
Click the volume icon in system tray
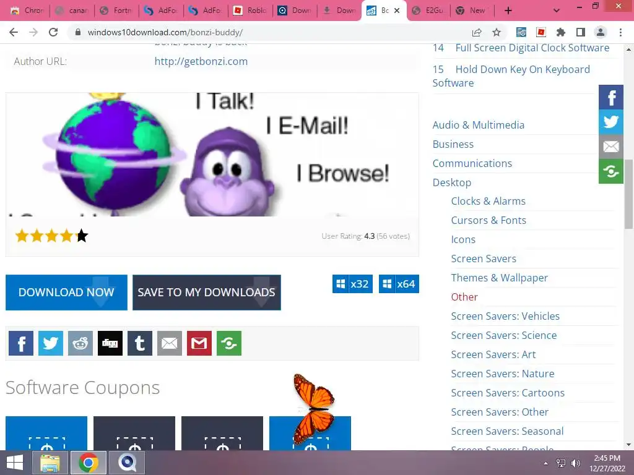pos(576,463)
